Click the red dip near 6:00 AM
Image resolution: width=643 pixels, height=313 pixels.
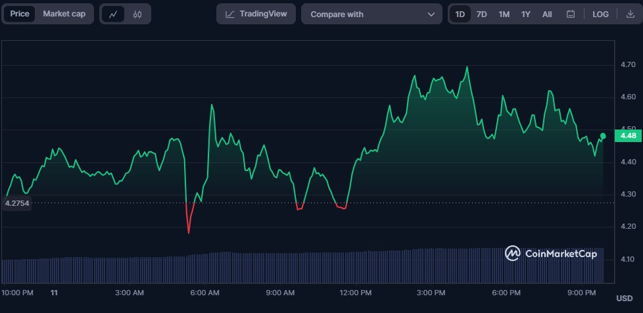[189, 224]
